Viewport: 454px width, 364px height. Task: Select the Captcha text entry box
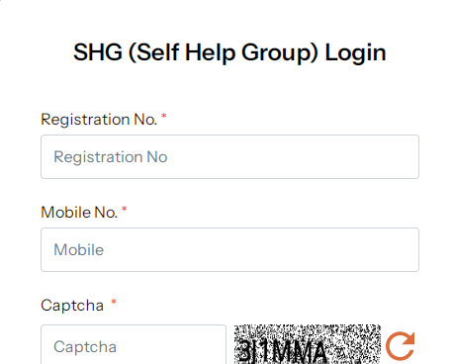tap(134, 344)
